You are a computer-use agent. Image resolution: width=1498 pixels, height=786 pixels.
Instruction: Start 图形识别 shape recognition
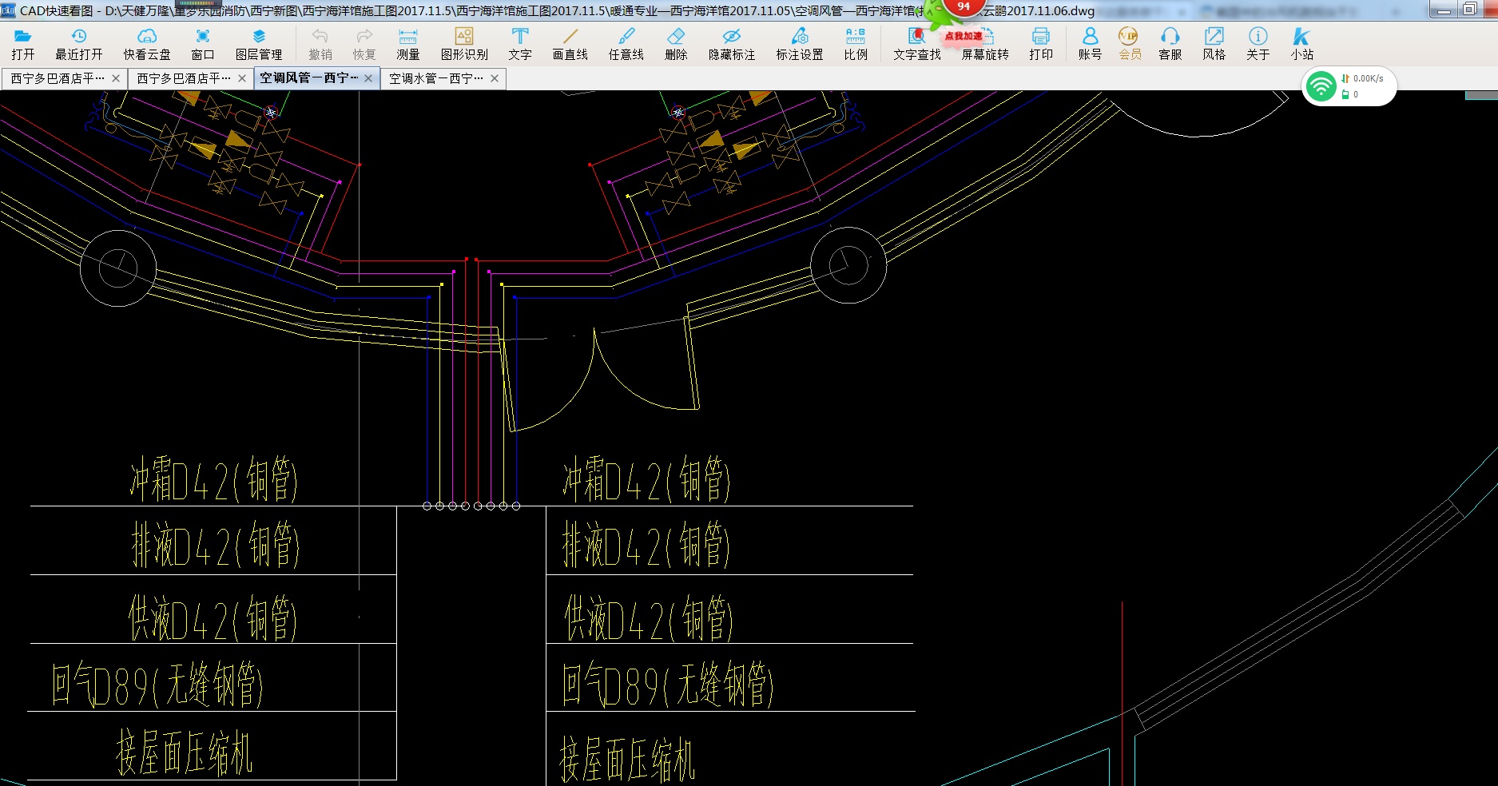464,44
